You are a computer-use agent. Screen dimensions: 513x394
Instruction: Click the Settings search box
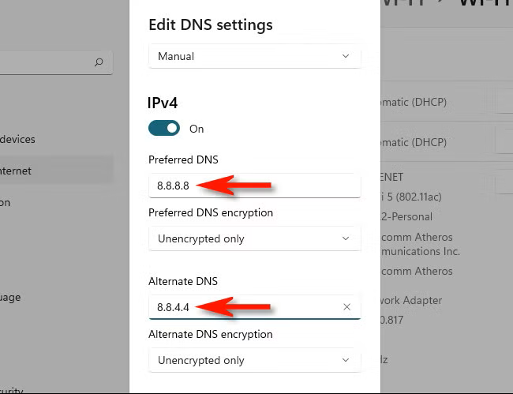click(47, 62)
